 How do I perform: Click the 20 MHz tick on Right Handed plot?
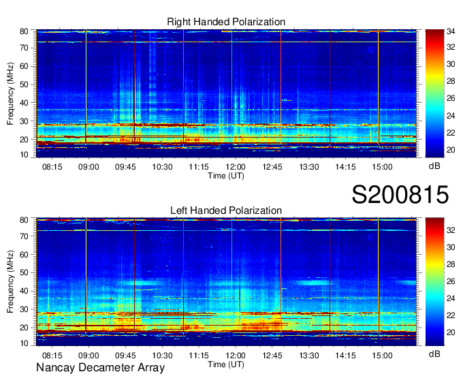(24, 140)
